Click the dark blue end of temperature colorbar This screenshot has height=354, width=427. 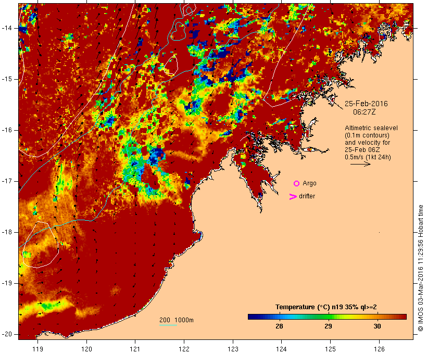pos(252,317)
